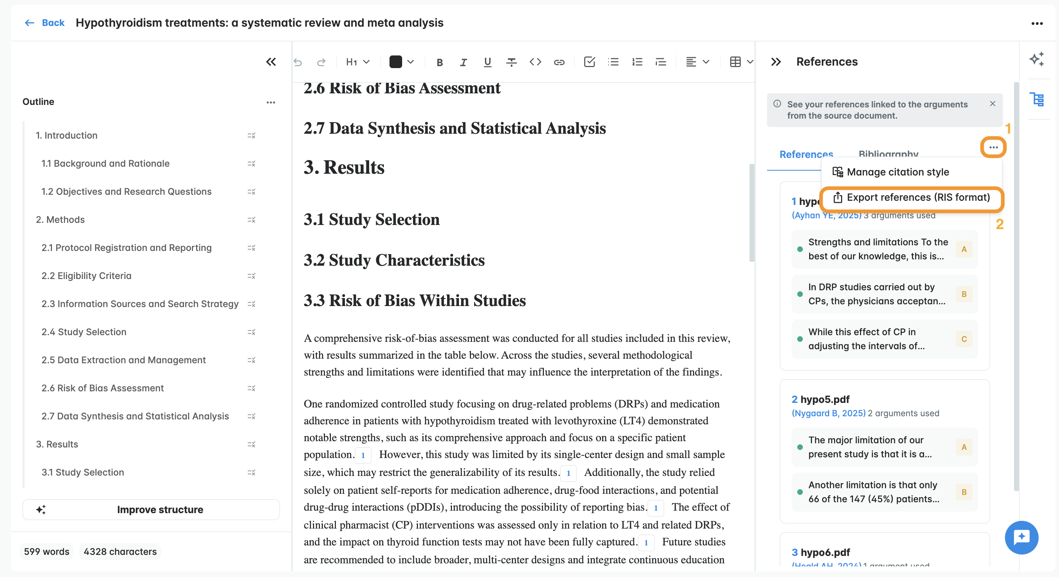Click the black text color swatch
Screen dimensions: 1059x577
395,62
